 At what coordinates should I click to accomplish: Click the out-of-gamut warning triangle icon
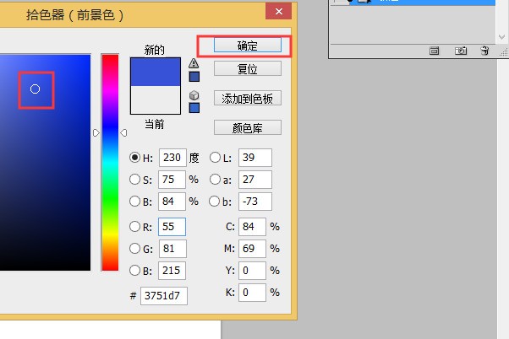pos(194,63)
